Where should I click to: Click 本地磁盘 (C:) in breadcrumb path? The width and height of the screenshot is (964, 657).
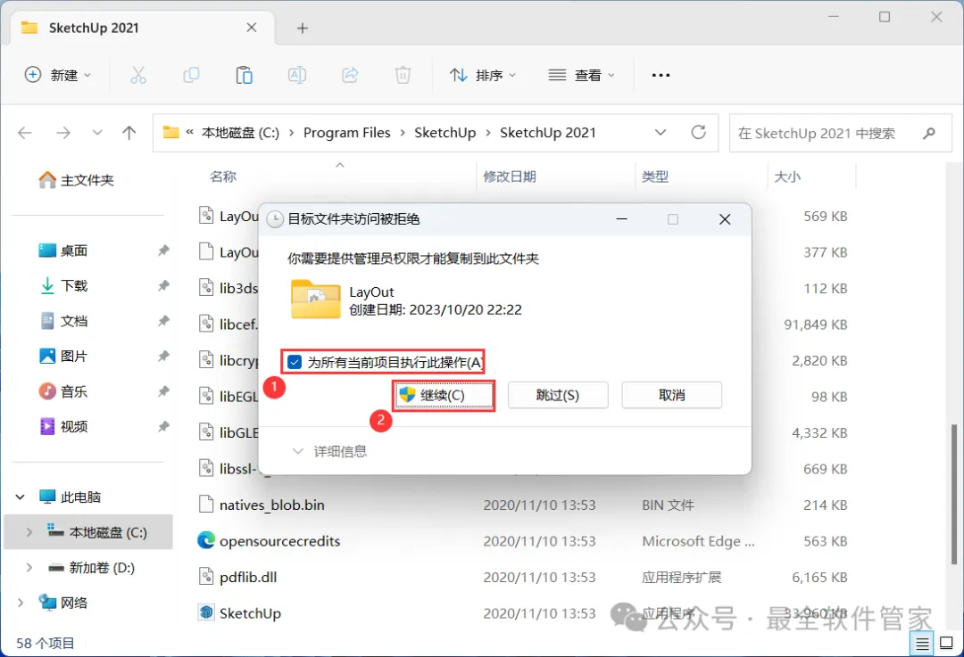240,133
